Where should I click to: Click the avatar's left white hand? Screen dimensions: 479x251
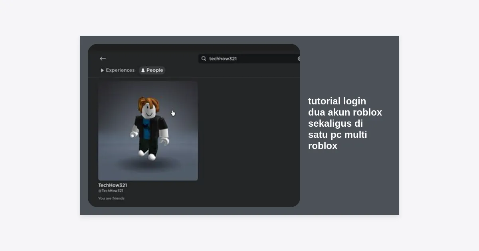tap(134, 134)
